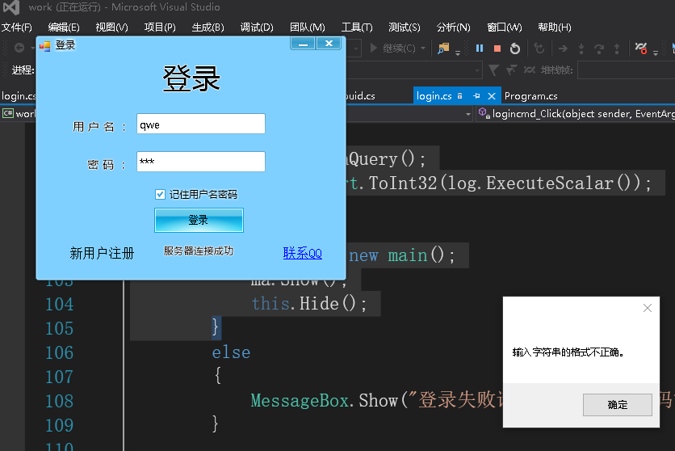The width and height of the screenshot is (675, 451).
Task: Minimize the login form window
Action: 303,44
